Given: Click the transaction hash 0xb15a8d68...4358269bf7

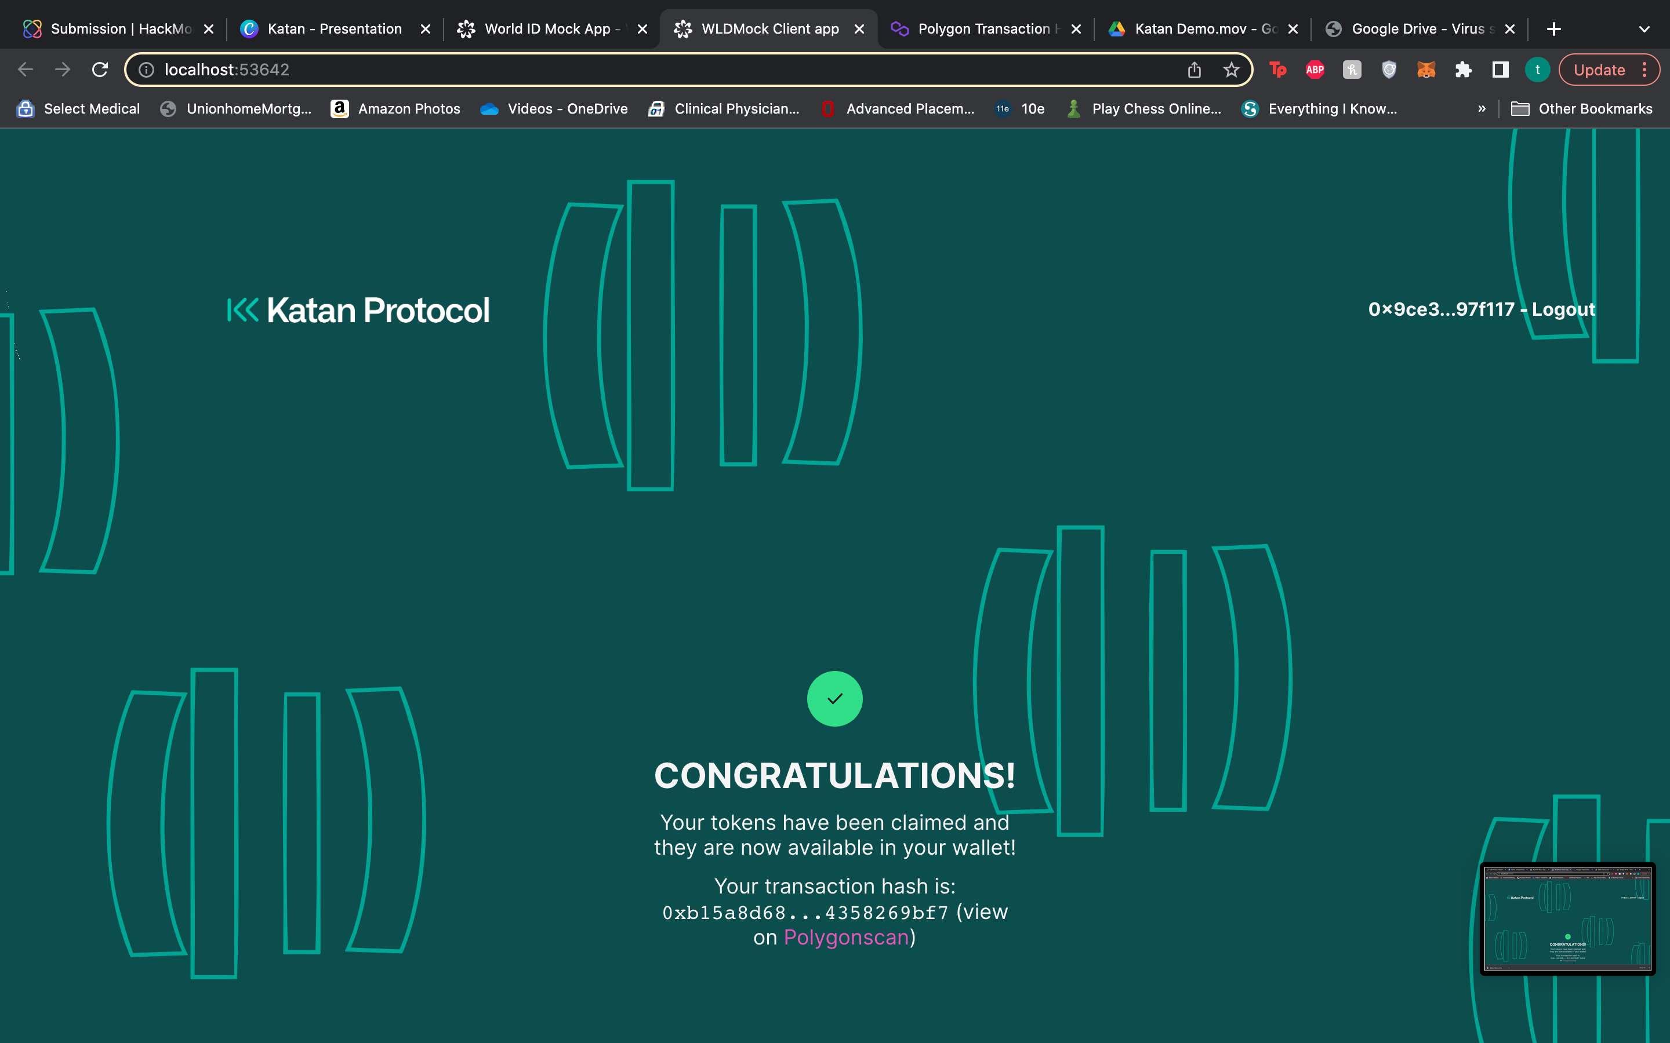Looking at the screenshot, I should (805, 913).
